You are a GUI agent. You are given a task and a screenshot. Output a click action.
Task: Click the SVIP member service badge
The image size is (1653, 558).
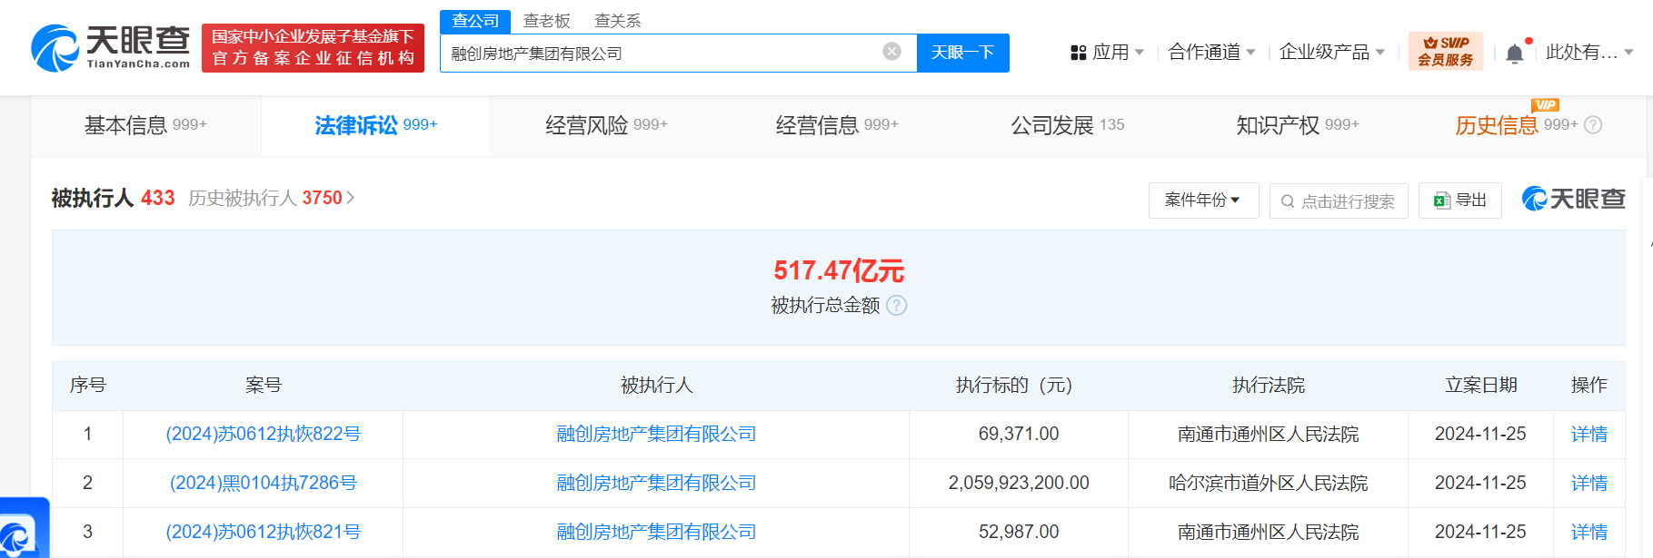coord(1445,51)
